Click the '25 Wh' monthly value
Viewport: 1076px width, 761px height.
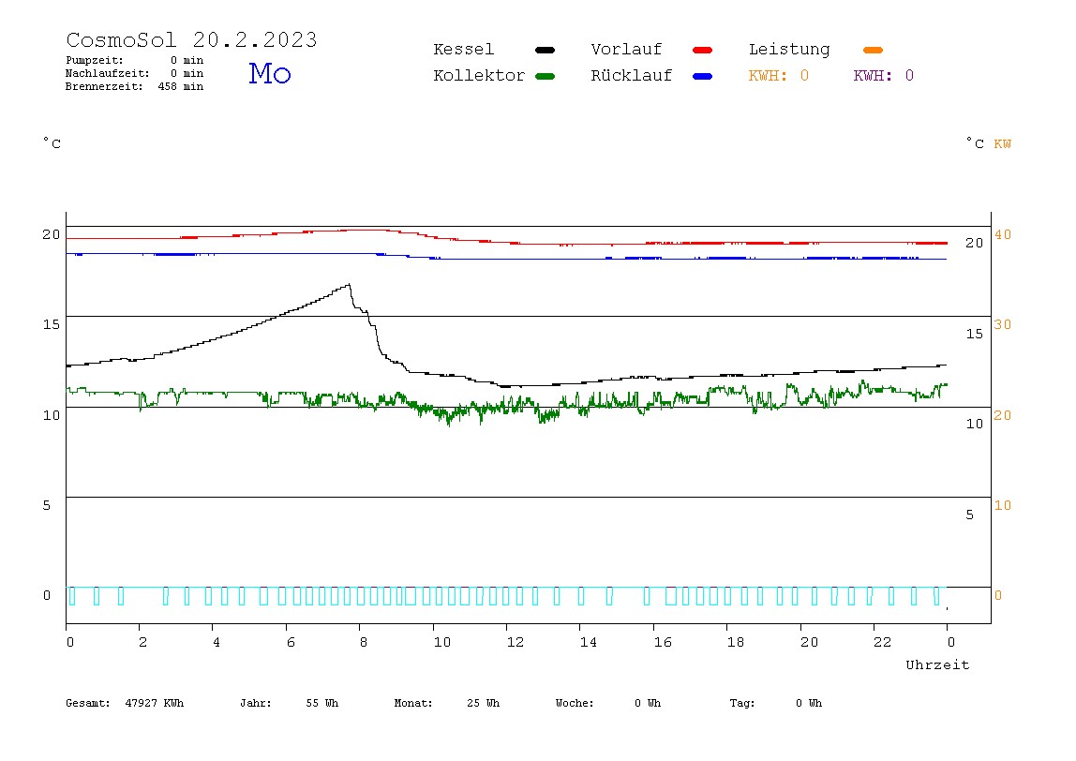(483, 703)
